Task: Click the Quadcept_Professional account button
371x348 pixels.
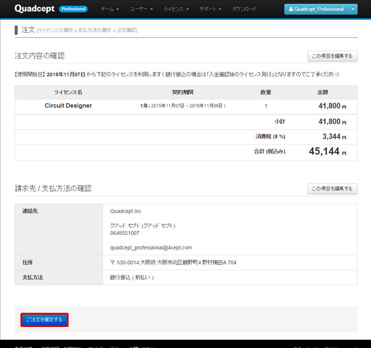Action: coord(317,9)
